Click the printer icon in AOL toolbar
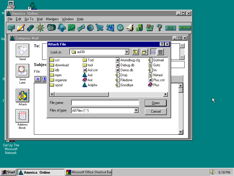This screenshot has height=176, width=234. click(130, 28)
